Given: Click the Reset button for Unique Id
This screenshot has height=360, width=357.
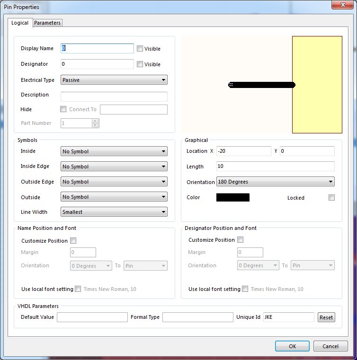Looking at the screenshot, I should [x=326, y=317].
